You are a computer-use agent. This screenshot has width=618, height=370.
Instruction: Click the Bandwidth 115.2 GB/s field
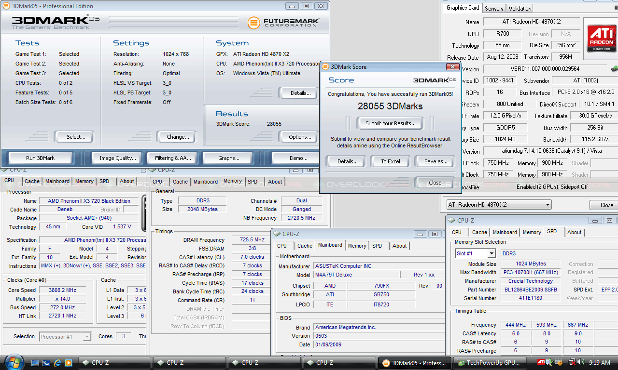coord(594,139)
